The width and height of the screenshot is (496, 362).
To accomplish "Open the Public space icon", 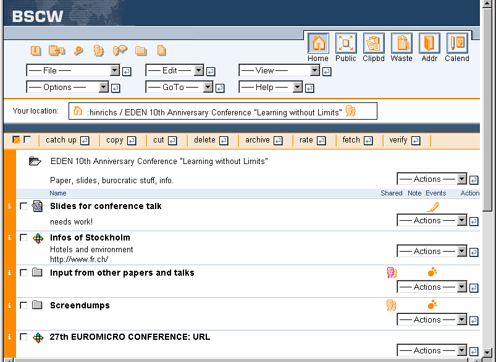I will pos(346,44).
